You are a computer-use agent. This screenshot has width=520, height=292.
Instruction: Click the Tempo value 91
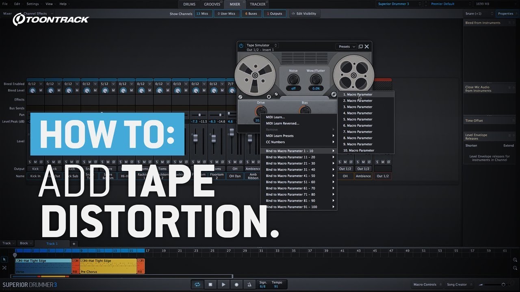pos(276,287)
